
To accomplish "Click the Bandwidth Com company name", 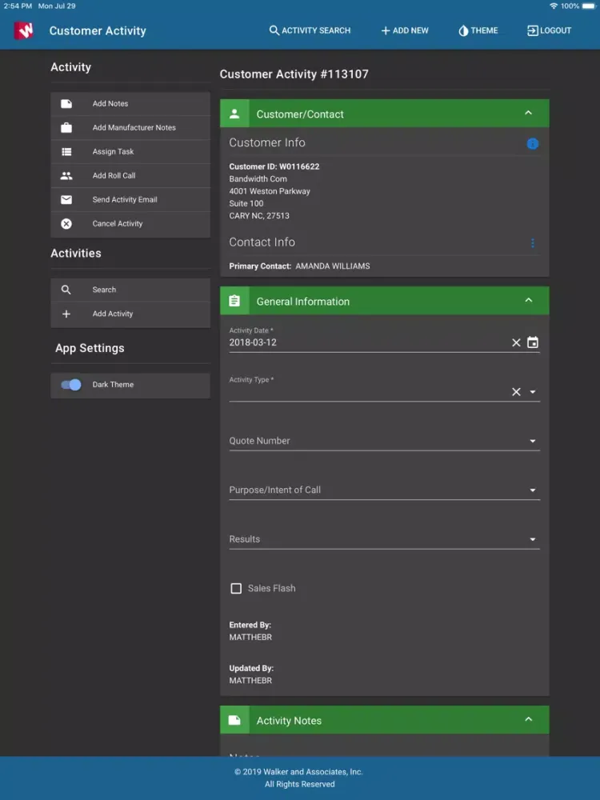I will (258, 179).
